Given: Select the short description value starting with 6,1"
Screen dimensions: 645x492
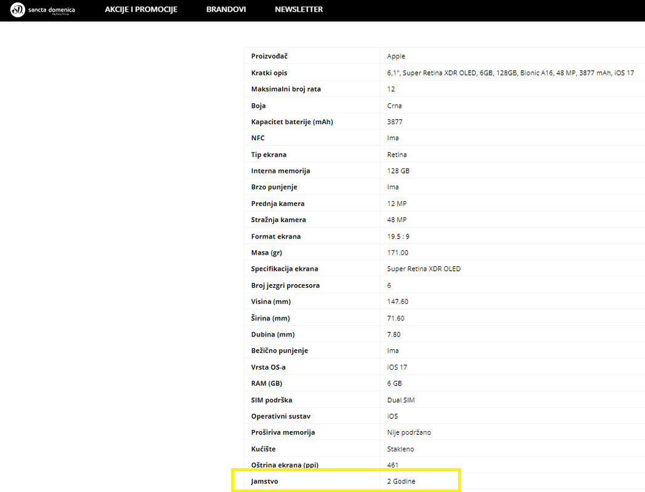Looking at the screenshot, I should 510,73.
